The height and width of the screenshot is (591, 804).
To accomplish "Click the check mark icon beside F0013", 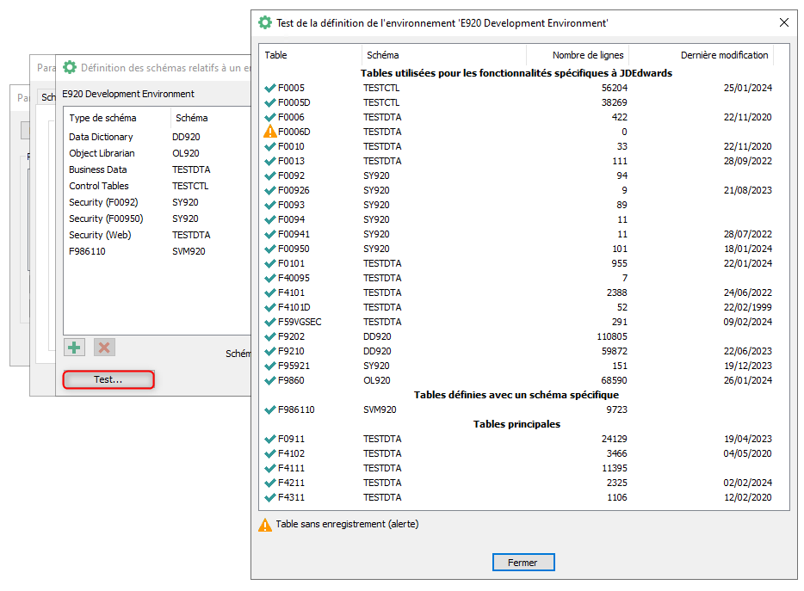I will click(x=269, y=161).
